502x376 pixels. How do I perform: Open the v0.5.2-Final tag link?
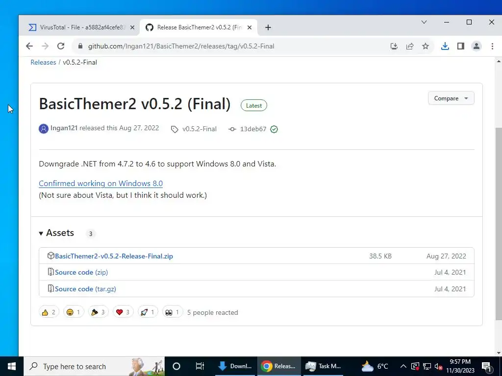click(x=200, y=129)
